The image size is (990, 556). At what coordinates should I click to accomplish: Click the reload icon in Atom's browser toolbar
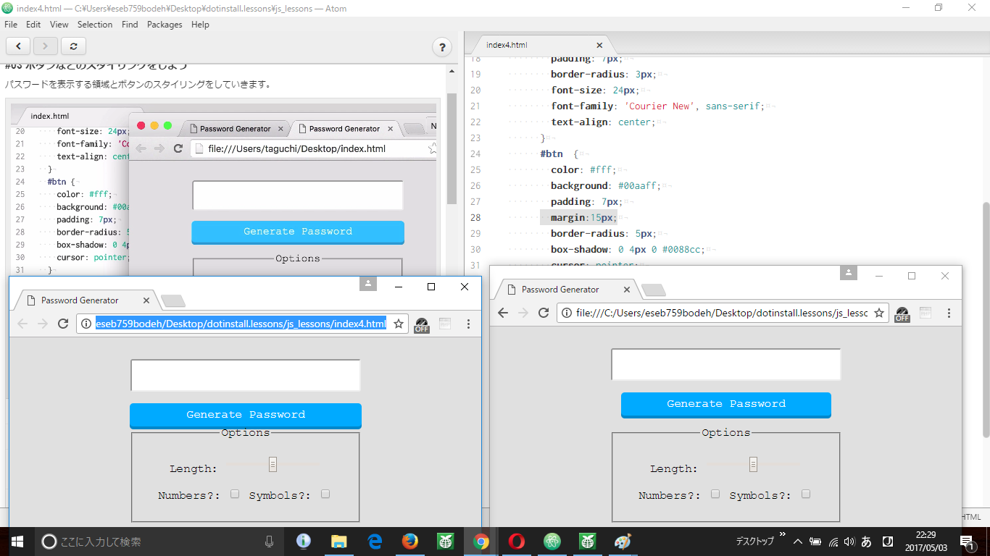73,46
